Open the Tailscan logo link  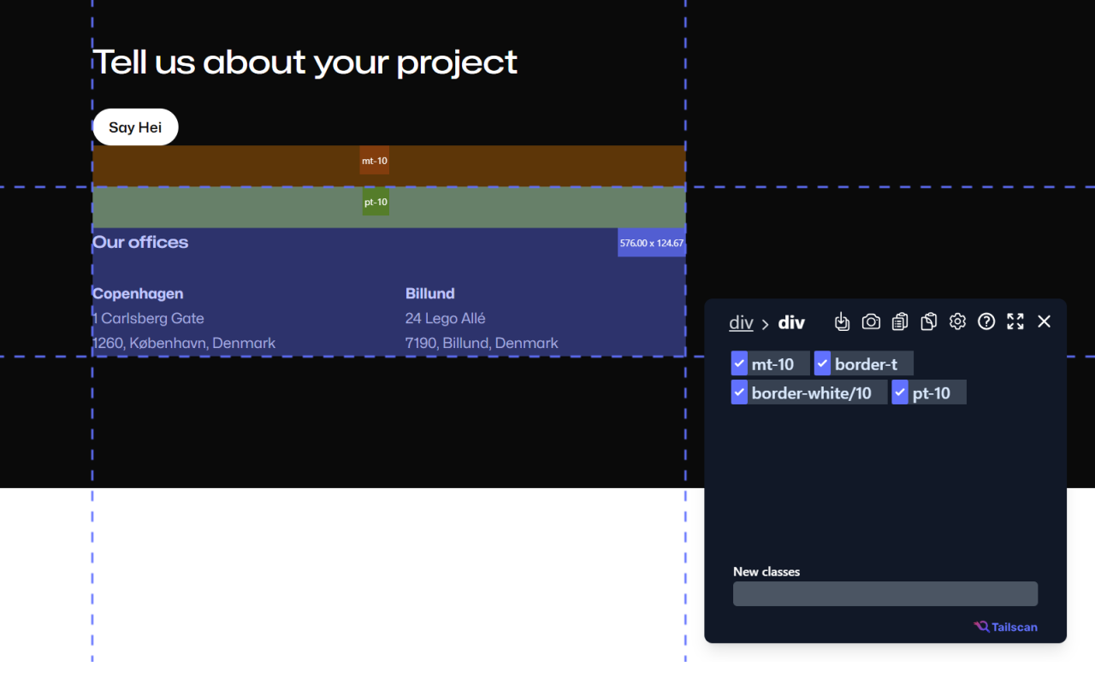pos(1006,627)
